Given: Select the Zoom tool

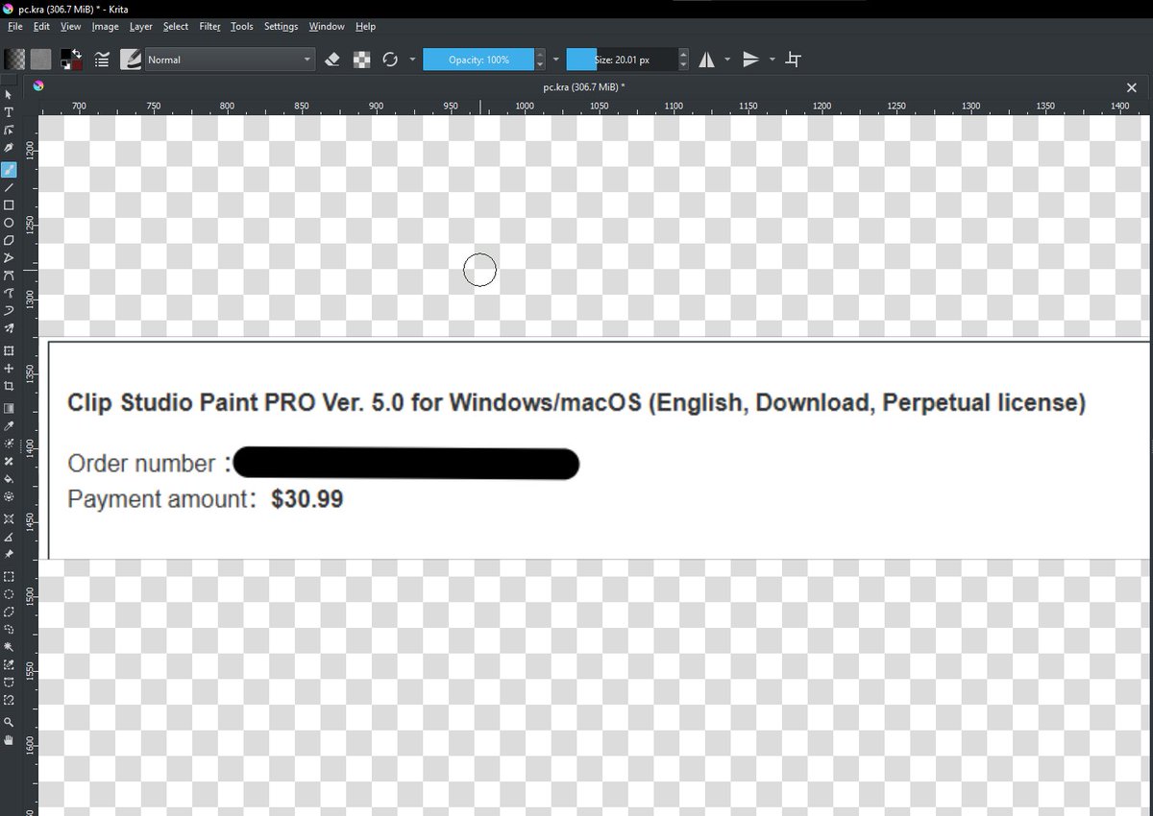Looking at the screenshot, I should (9, 722).
